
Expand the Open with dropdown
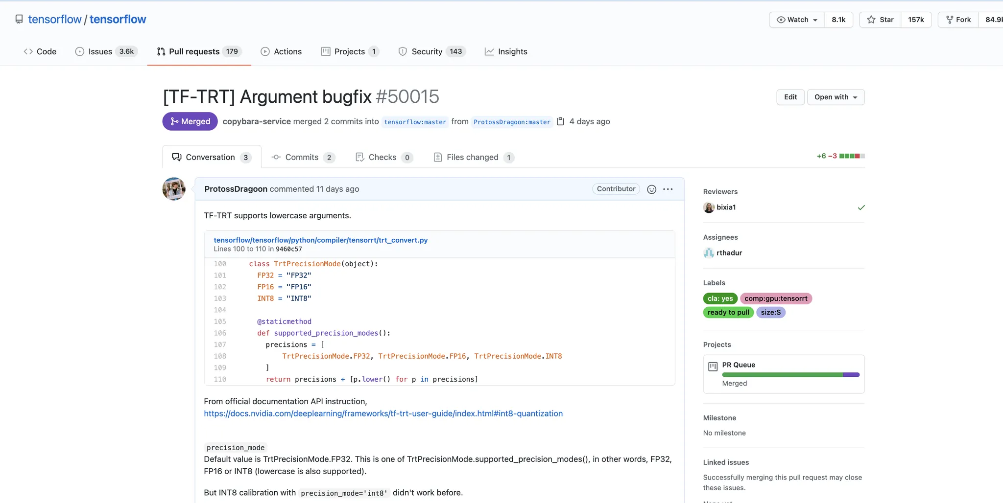[x=836, y=97]
